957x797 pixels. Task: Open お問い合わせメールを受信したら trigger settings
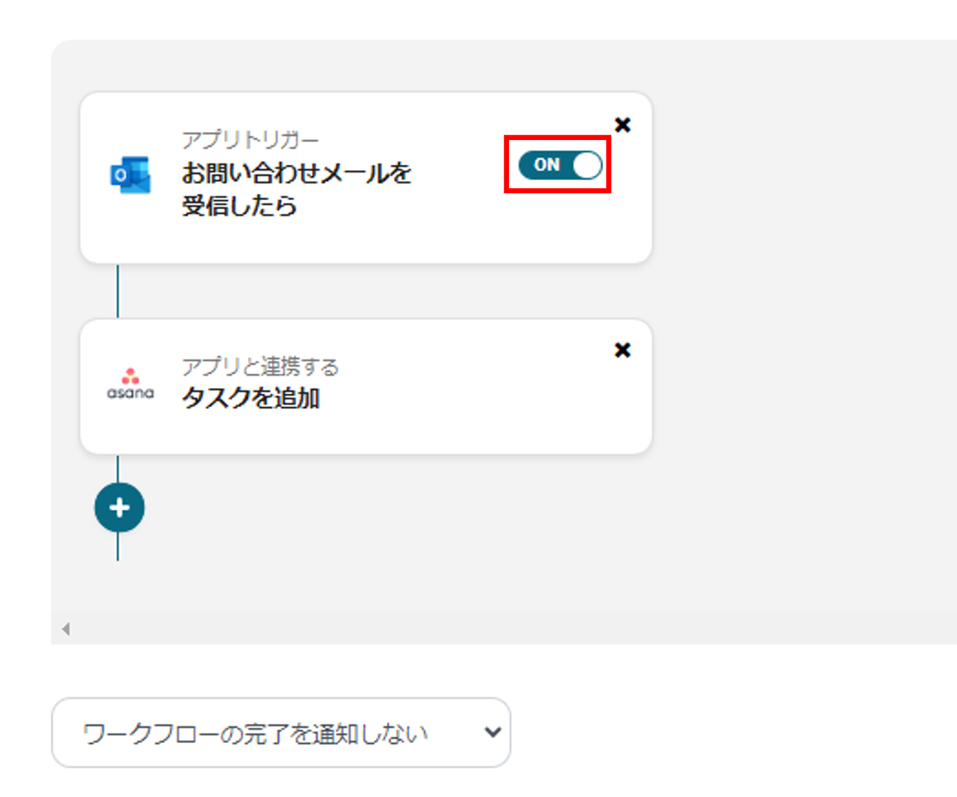click(x=296, y=188)
